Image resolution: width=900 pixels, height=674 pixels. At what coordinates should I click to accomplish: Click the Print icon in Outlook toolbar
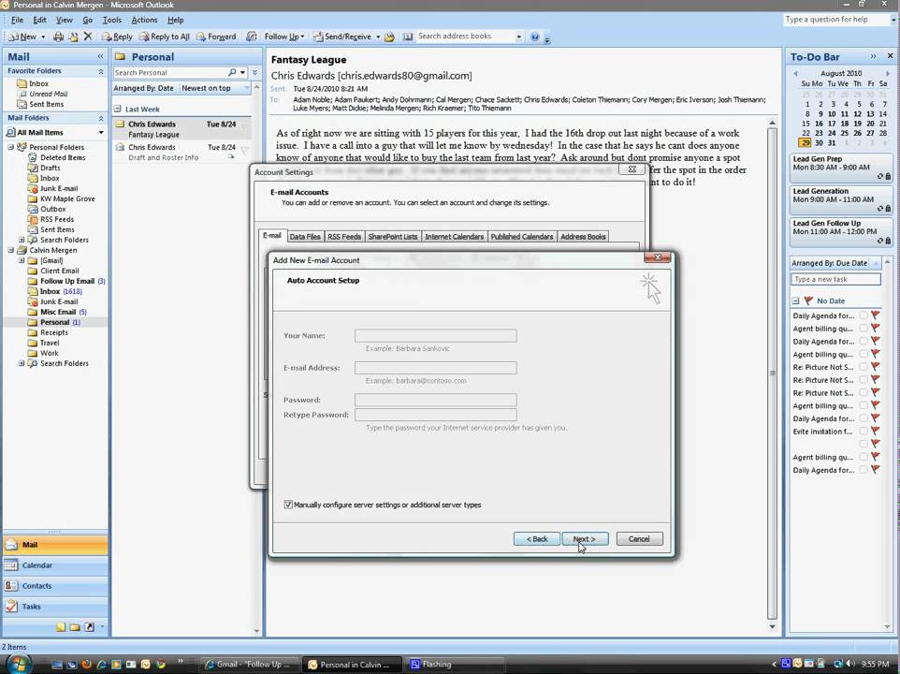[58, 37]
